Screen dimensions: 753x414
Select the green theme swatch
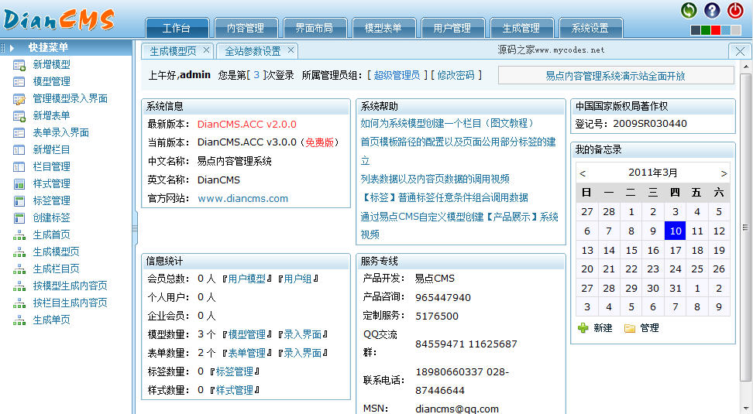click(706, 30)
